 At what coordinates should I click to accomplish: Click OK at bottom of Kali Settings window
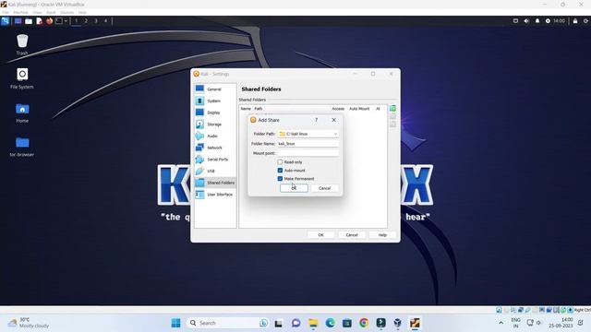(x=320, y=235)
